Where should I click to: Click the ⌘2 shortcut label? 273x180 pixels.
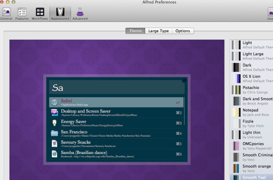tap(179, 113)
